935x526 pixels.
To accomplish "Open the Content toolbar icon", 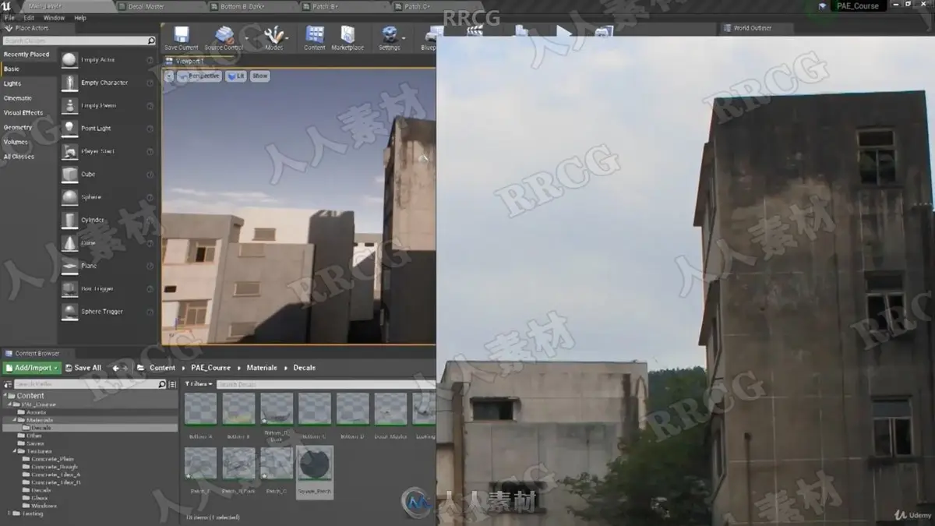I will pos(315,35).
